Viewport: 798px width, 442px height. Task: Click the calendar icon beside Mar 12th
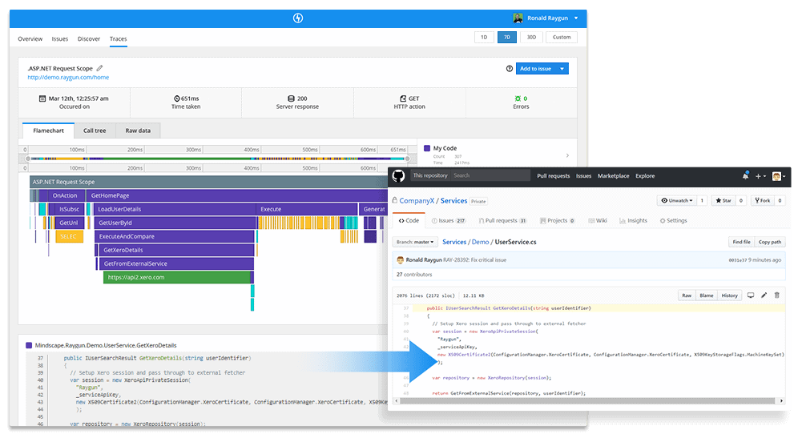42,98
